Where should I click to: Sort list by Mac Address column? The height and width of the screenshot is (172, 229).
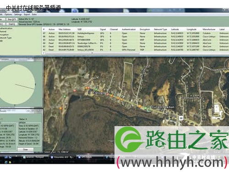(x=65, y=29)
